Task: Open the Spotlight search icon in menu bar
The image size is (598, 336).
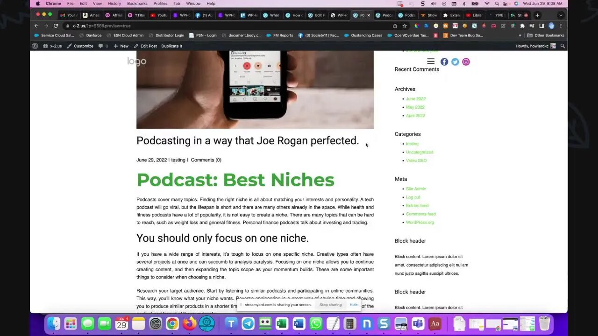Action: click(497, 4)
